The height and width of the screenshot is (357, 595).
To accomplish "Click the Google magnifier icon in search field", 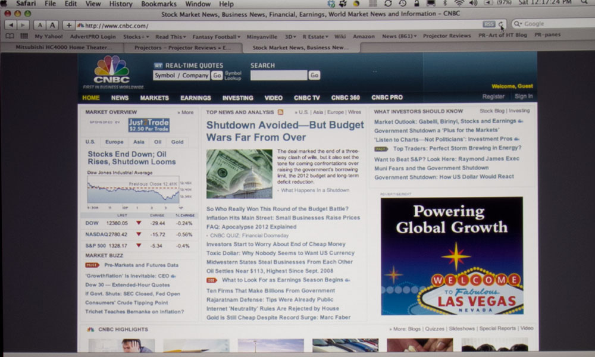I will pyautogui.click(x=517, y=24).
